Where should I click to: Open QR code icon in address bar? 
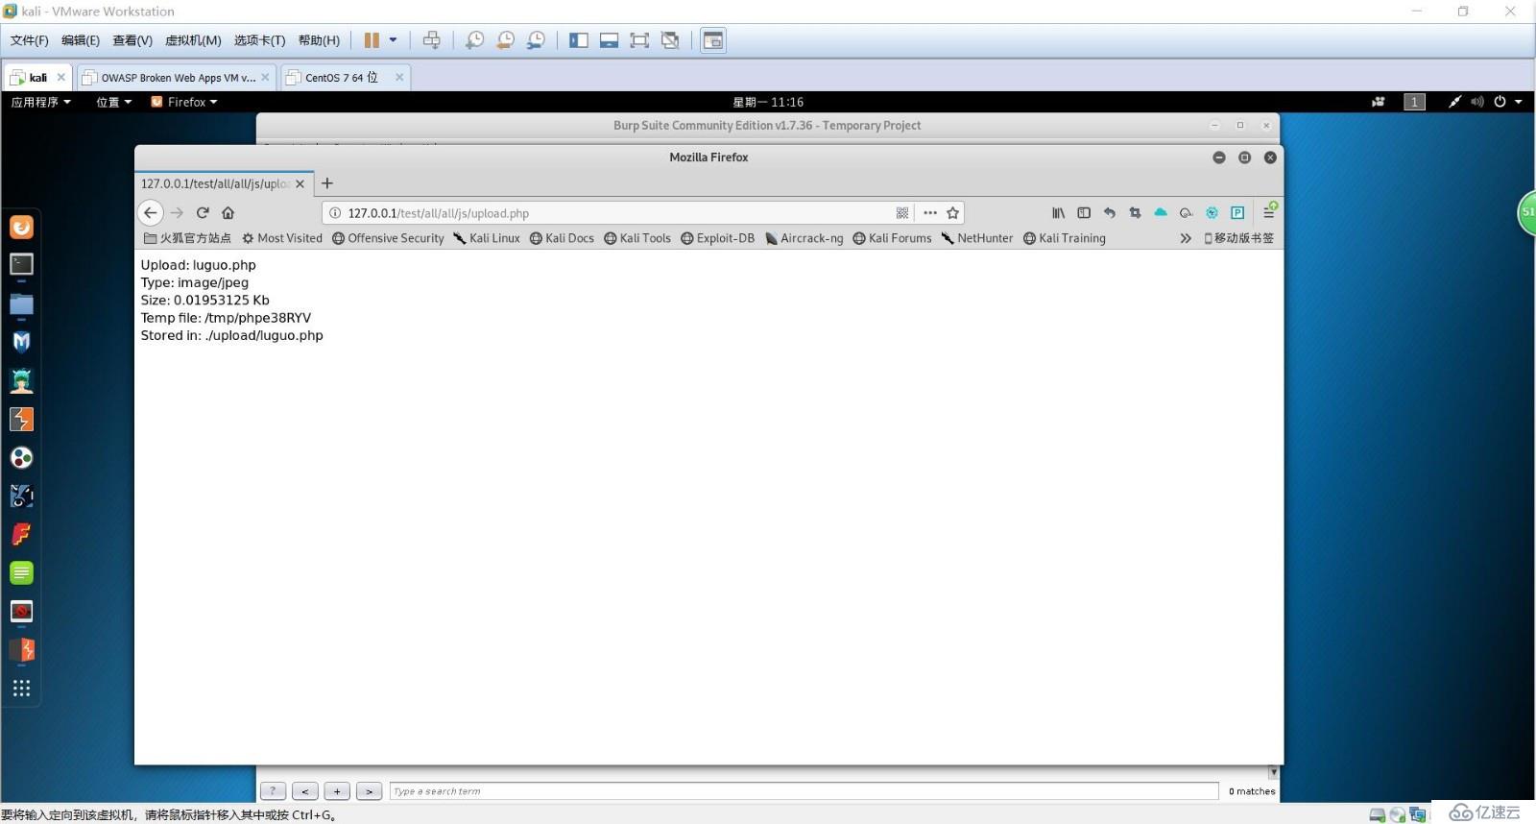(x=902, y=213)
